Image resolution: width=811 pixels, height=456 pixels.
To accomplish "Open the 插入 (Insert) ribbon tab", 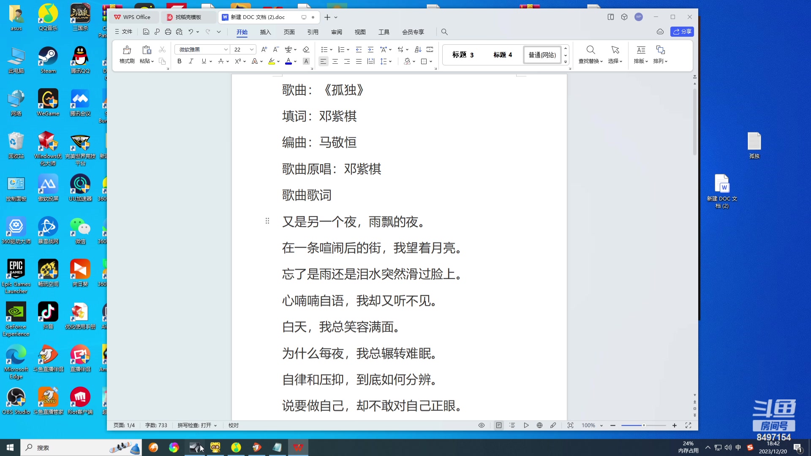I will coord(265,32).
